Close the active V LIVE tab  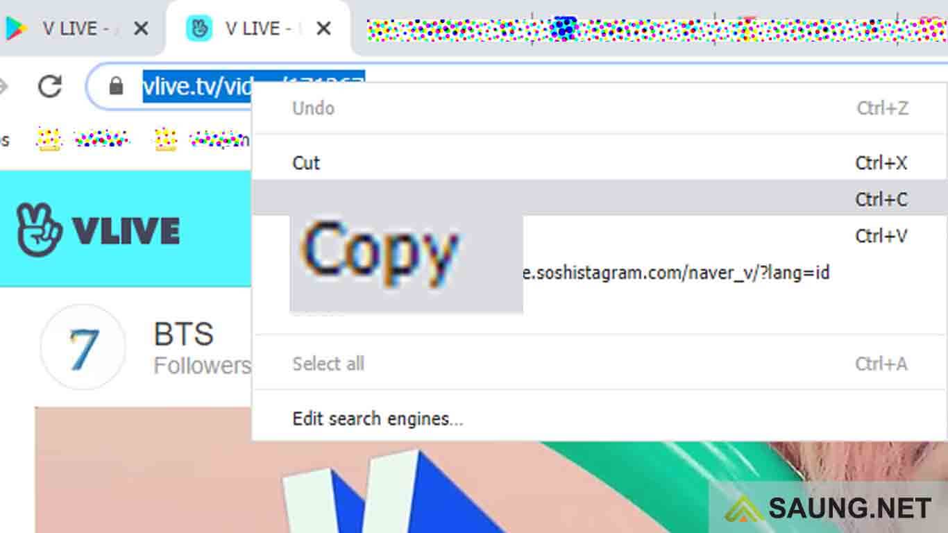coord(323,28)
